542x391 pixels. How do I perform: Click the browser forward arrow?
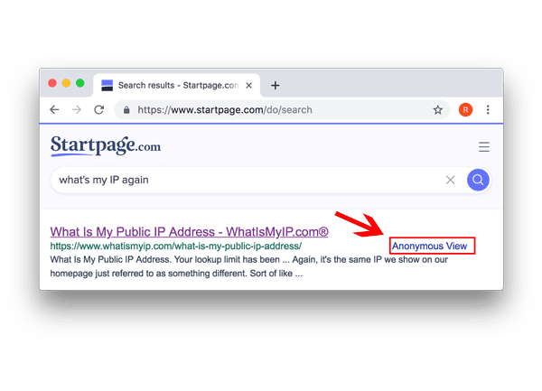[77, 110]
